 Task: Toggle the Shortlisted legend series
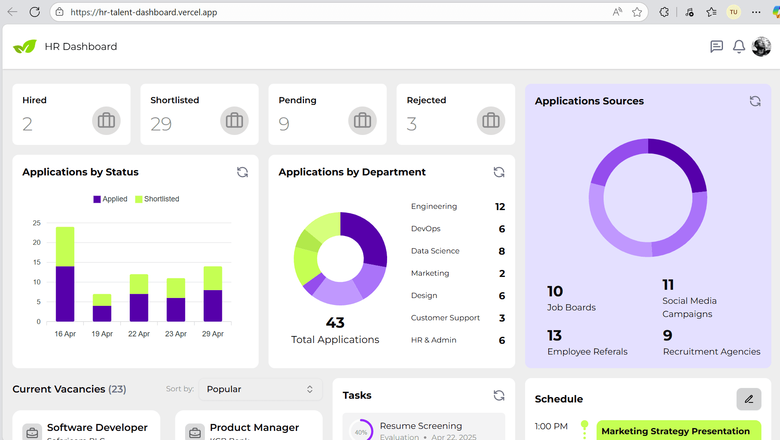pos(157,199)
